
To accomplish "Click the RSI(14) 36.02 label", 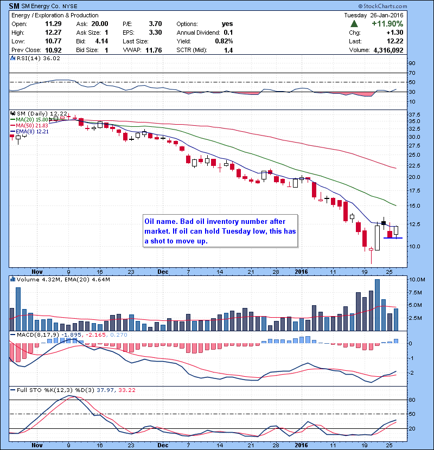I will [39, 58].
